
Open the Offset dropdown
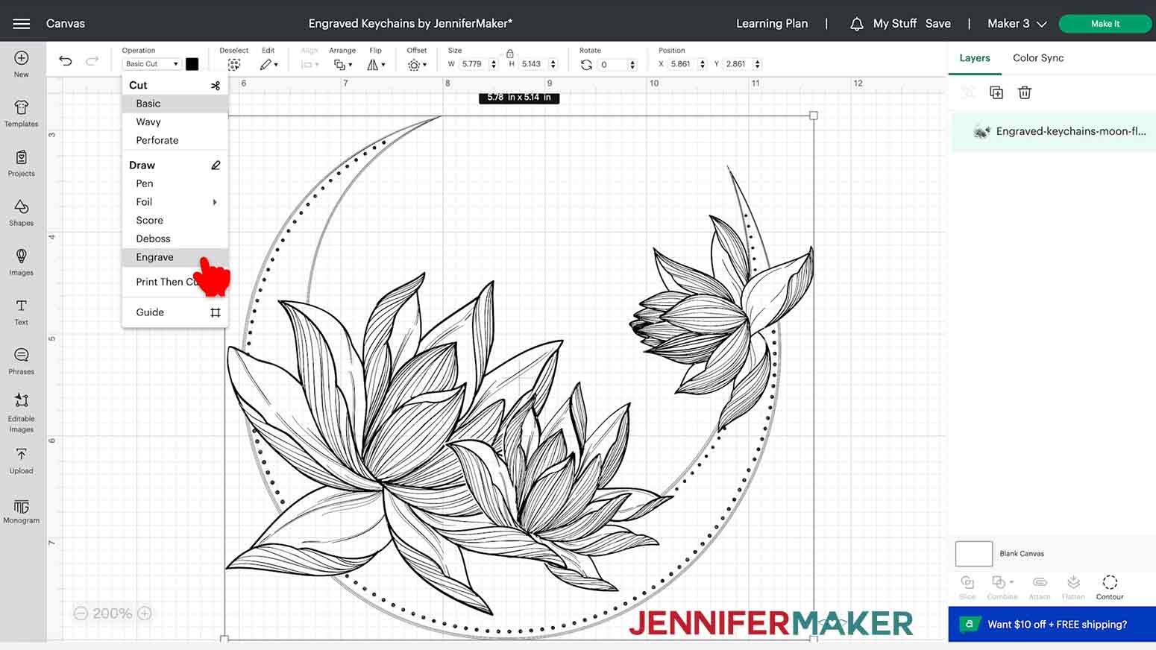click(418, 65)
